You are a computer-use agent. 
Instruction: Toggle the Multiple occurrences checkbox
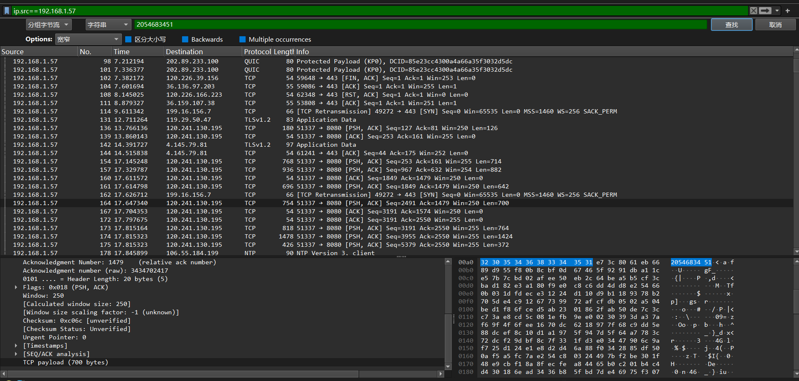(242, 39)
